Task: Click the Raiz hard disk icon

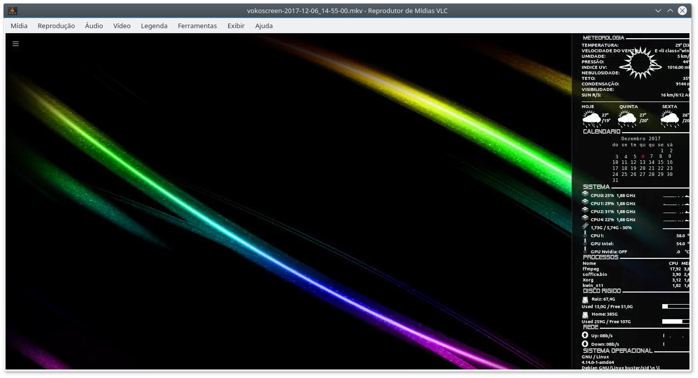Action: [585, 299]
